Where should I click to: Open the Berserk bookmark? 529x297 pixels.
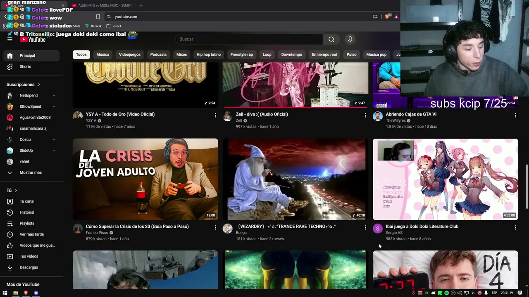[x=93, y=26]
